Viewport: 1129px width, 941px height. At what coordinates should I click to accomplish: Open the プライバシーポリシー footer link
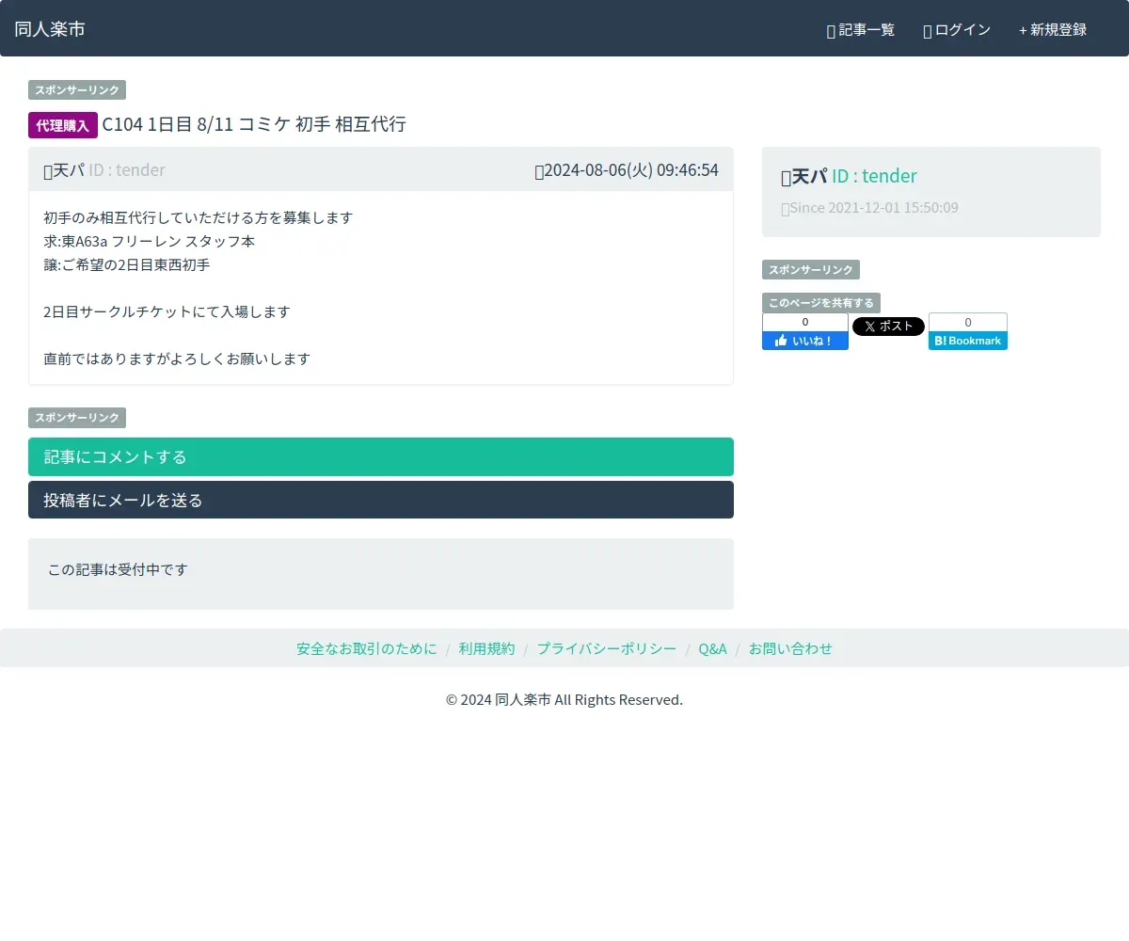tap(607, 648)
